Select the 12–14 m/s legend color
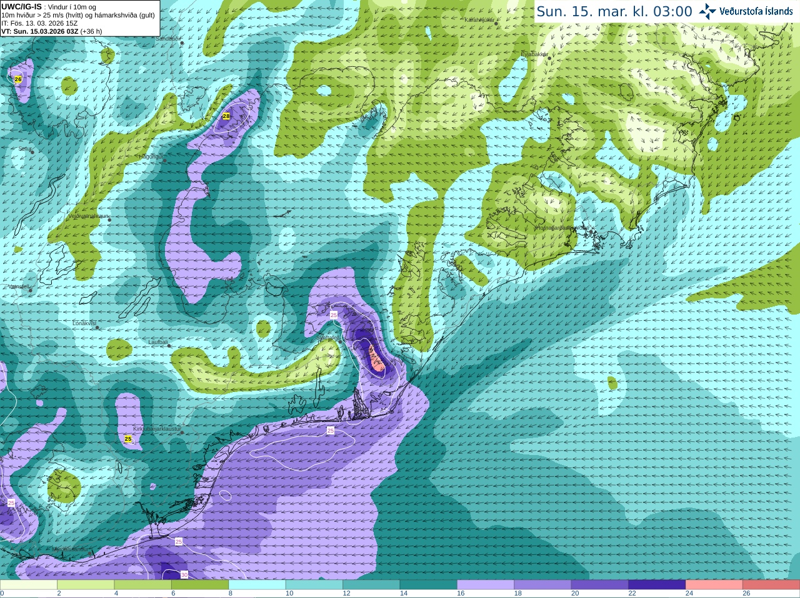The width and height of the screenshot is (800, 598). [x=371, y=585]
